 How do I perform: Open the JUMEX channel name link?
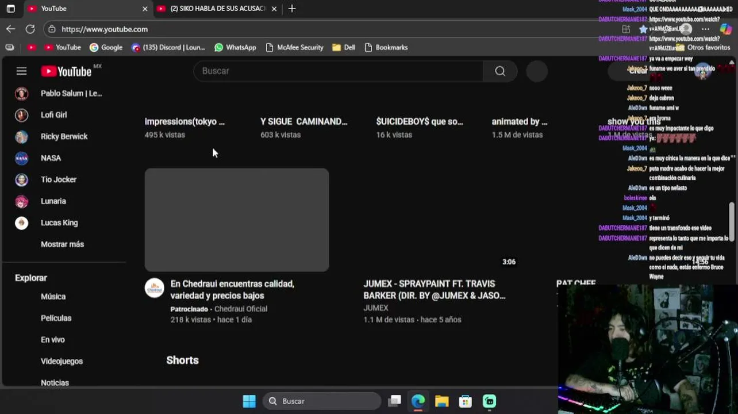tap(376, 308)
